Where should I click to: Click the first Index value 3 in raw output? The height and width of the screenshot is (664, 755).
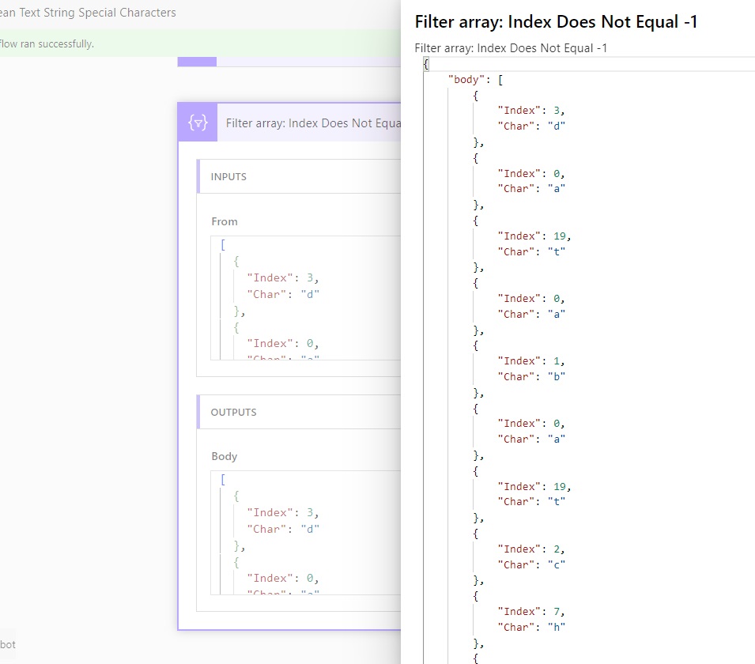tap(559, 110)
